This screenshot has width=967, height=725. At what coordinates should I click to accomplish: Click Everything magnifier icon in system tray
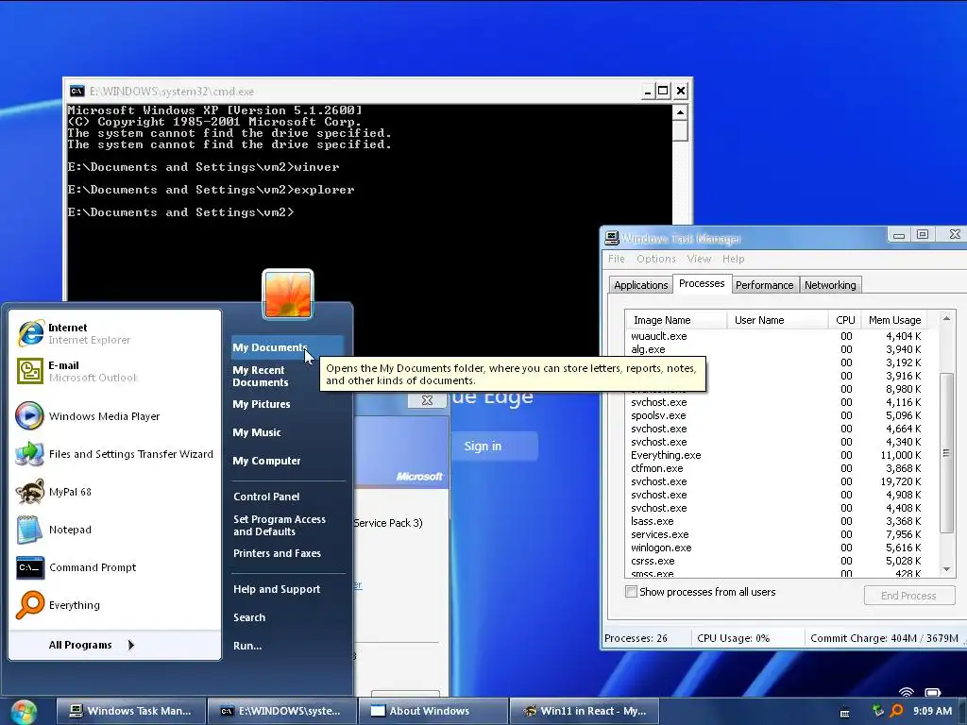[896, 711]
